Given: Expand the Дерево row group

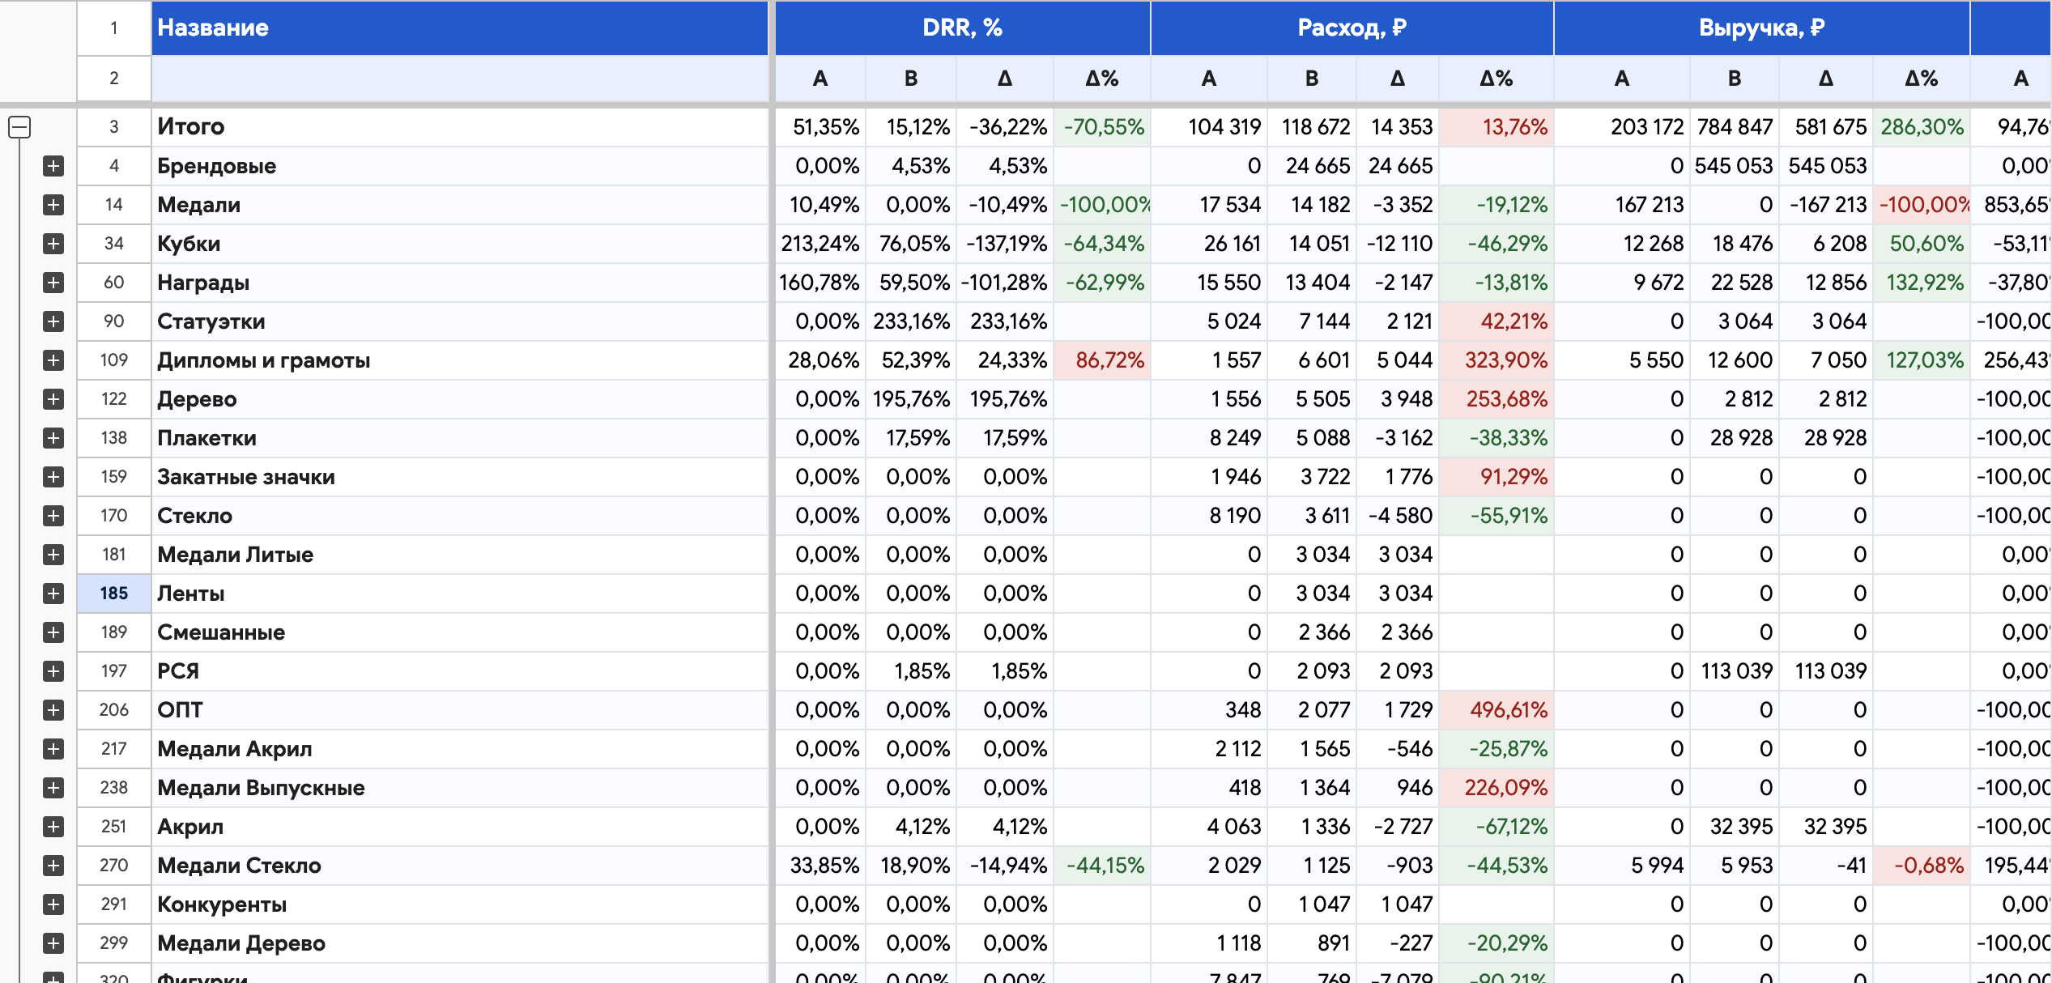Looking at the screenshot, I should (53, 399).
